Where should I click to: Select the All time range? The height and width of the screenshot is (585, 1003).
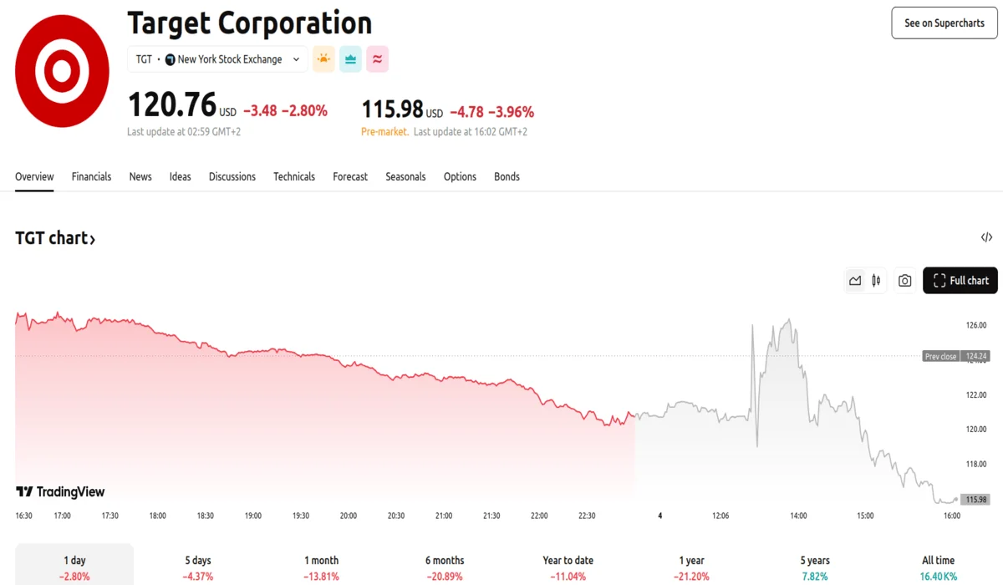939,567
